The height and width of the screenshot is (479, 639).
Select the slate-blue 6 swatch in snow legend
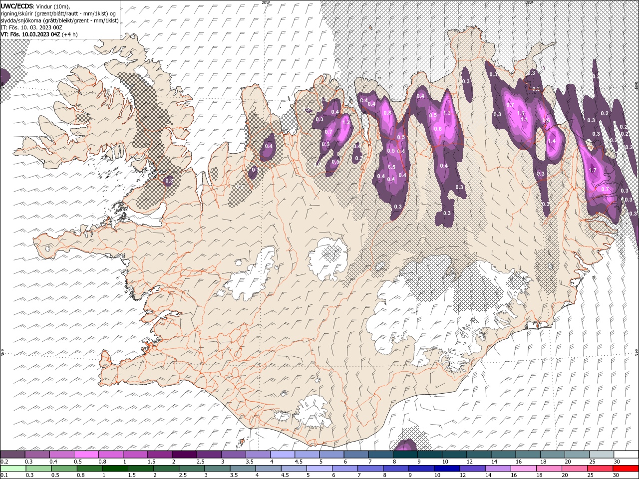(355, 455)
